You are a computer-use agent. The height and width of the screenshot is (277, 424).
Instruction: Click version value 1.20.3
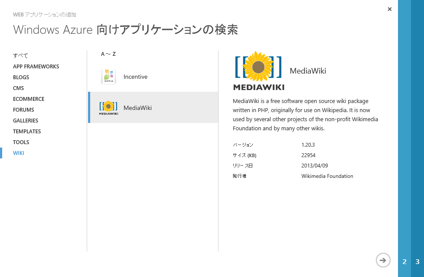[308, 145]
